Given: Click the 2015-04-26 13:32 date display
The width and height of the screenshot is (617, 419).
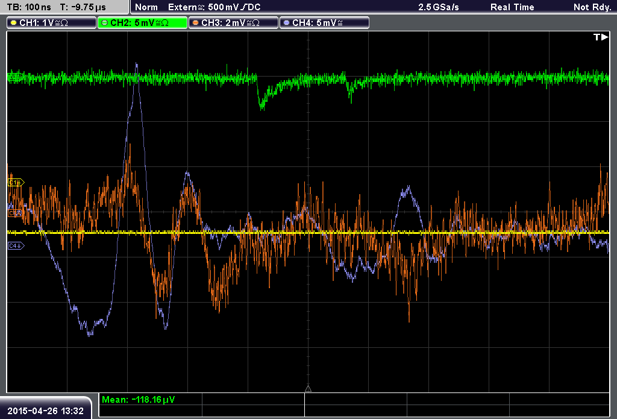Looking at the screenshot, I should 46,411.
